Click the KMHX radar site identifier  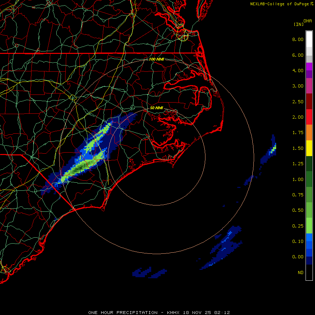coord(173,313)
